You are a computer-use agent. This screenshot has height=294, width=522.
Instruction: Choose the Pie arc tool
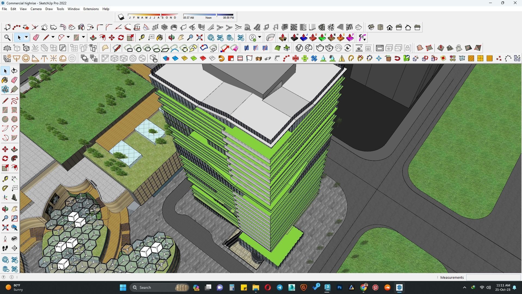click(14, 138)
